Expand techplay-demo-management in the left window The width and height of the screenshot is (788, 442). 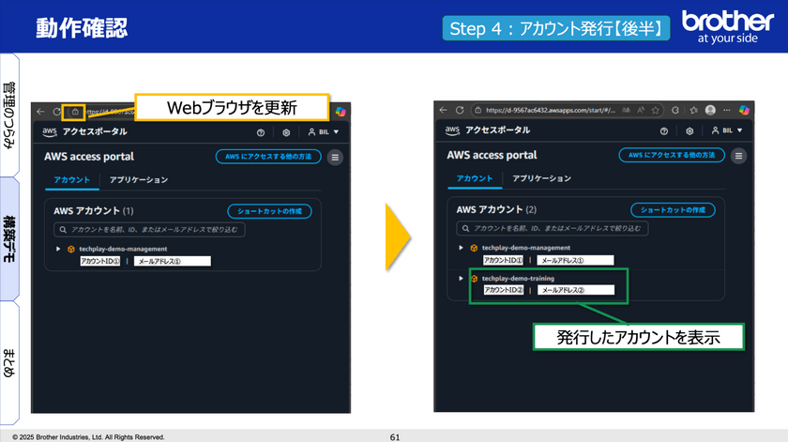[57, 249]
